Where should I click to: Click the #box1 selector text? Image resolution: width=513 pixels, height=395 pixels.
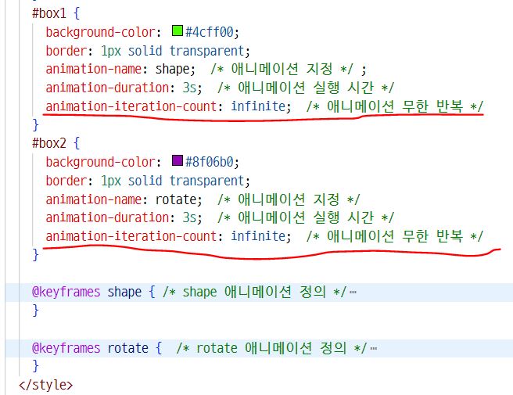[x=49, y=13]
